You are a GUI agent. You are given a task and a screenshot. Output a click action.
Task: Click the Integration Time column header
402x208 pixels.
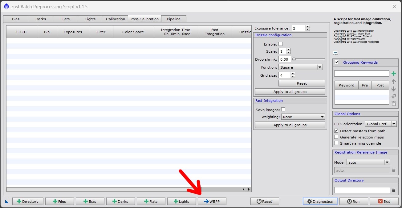tap(175, 32)
